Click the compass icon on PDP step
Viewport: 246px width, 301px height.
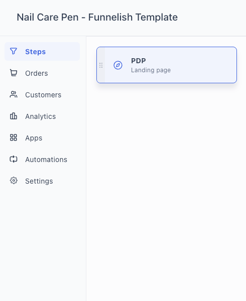(118, 65)
